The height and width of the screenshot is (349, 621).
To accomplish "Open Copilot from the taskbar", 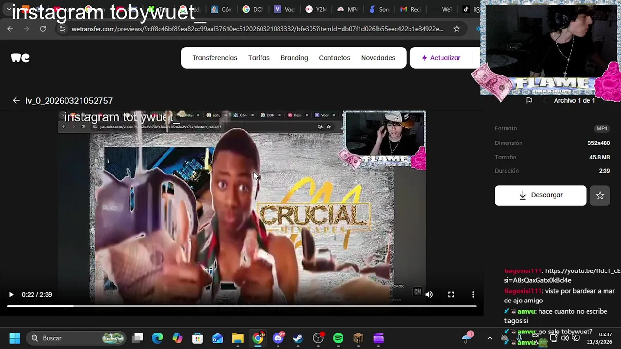I will click(178, 338).
